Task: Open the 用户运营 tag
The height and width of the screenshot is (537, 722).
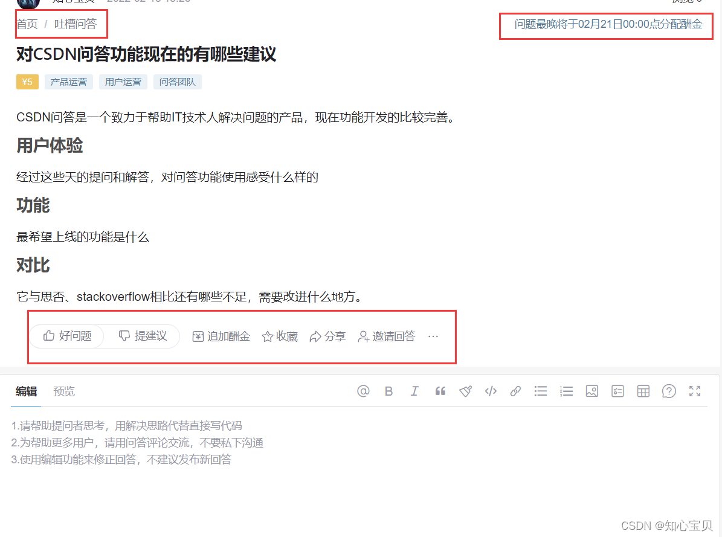Action: [123, 82]
